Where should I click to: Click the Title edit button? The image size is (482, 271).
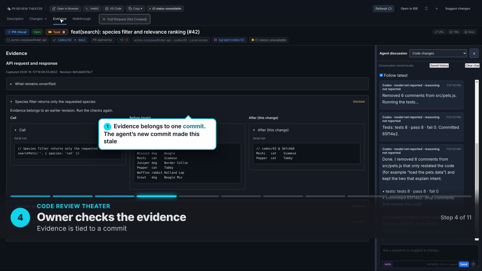coord(455,32)
